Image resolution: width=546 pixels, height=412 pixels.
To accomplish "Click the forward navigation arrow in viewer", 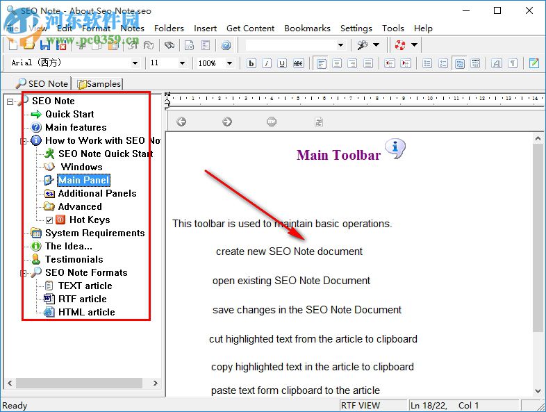I will 226,122.
